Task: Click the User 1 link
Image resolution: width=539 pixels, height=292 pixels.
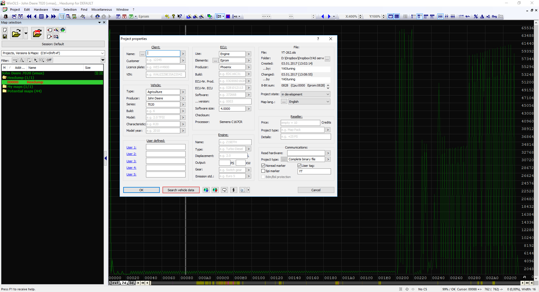Action: (x=131, y=147)
